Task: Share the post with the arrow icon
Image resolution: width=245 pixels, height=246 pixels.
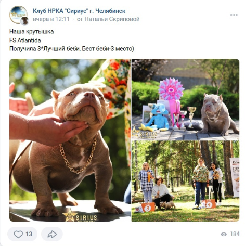Action: click(52, 234)
